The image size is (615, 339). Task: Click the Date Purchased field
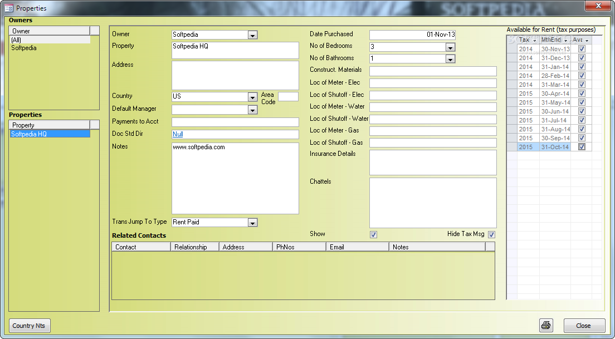pyautogui.click(x=412, y=35)
